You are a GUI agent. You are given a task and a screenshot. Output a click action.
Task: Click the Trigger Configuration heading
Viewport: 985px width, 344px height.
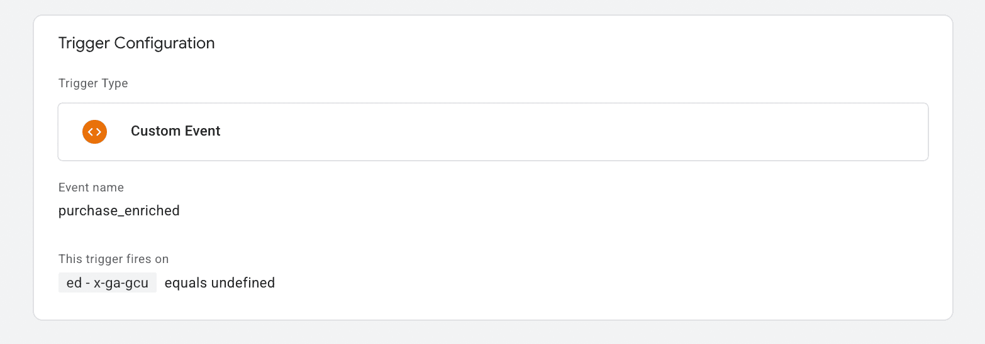point(136,43)
